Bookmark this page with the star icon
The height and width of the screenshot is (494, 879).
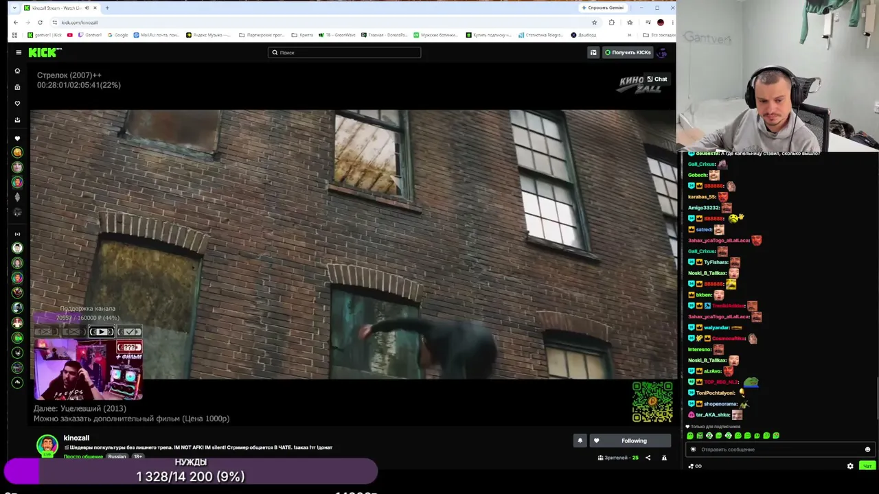point(594,22)
